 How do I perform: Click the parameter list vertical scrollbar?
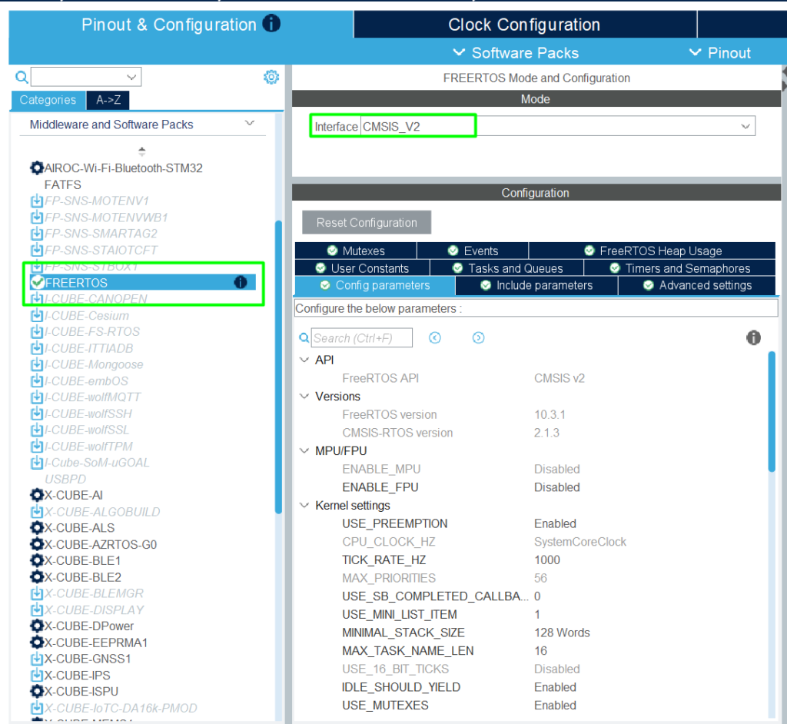pos(772,411)
